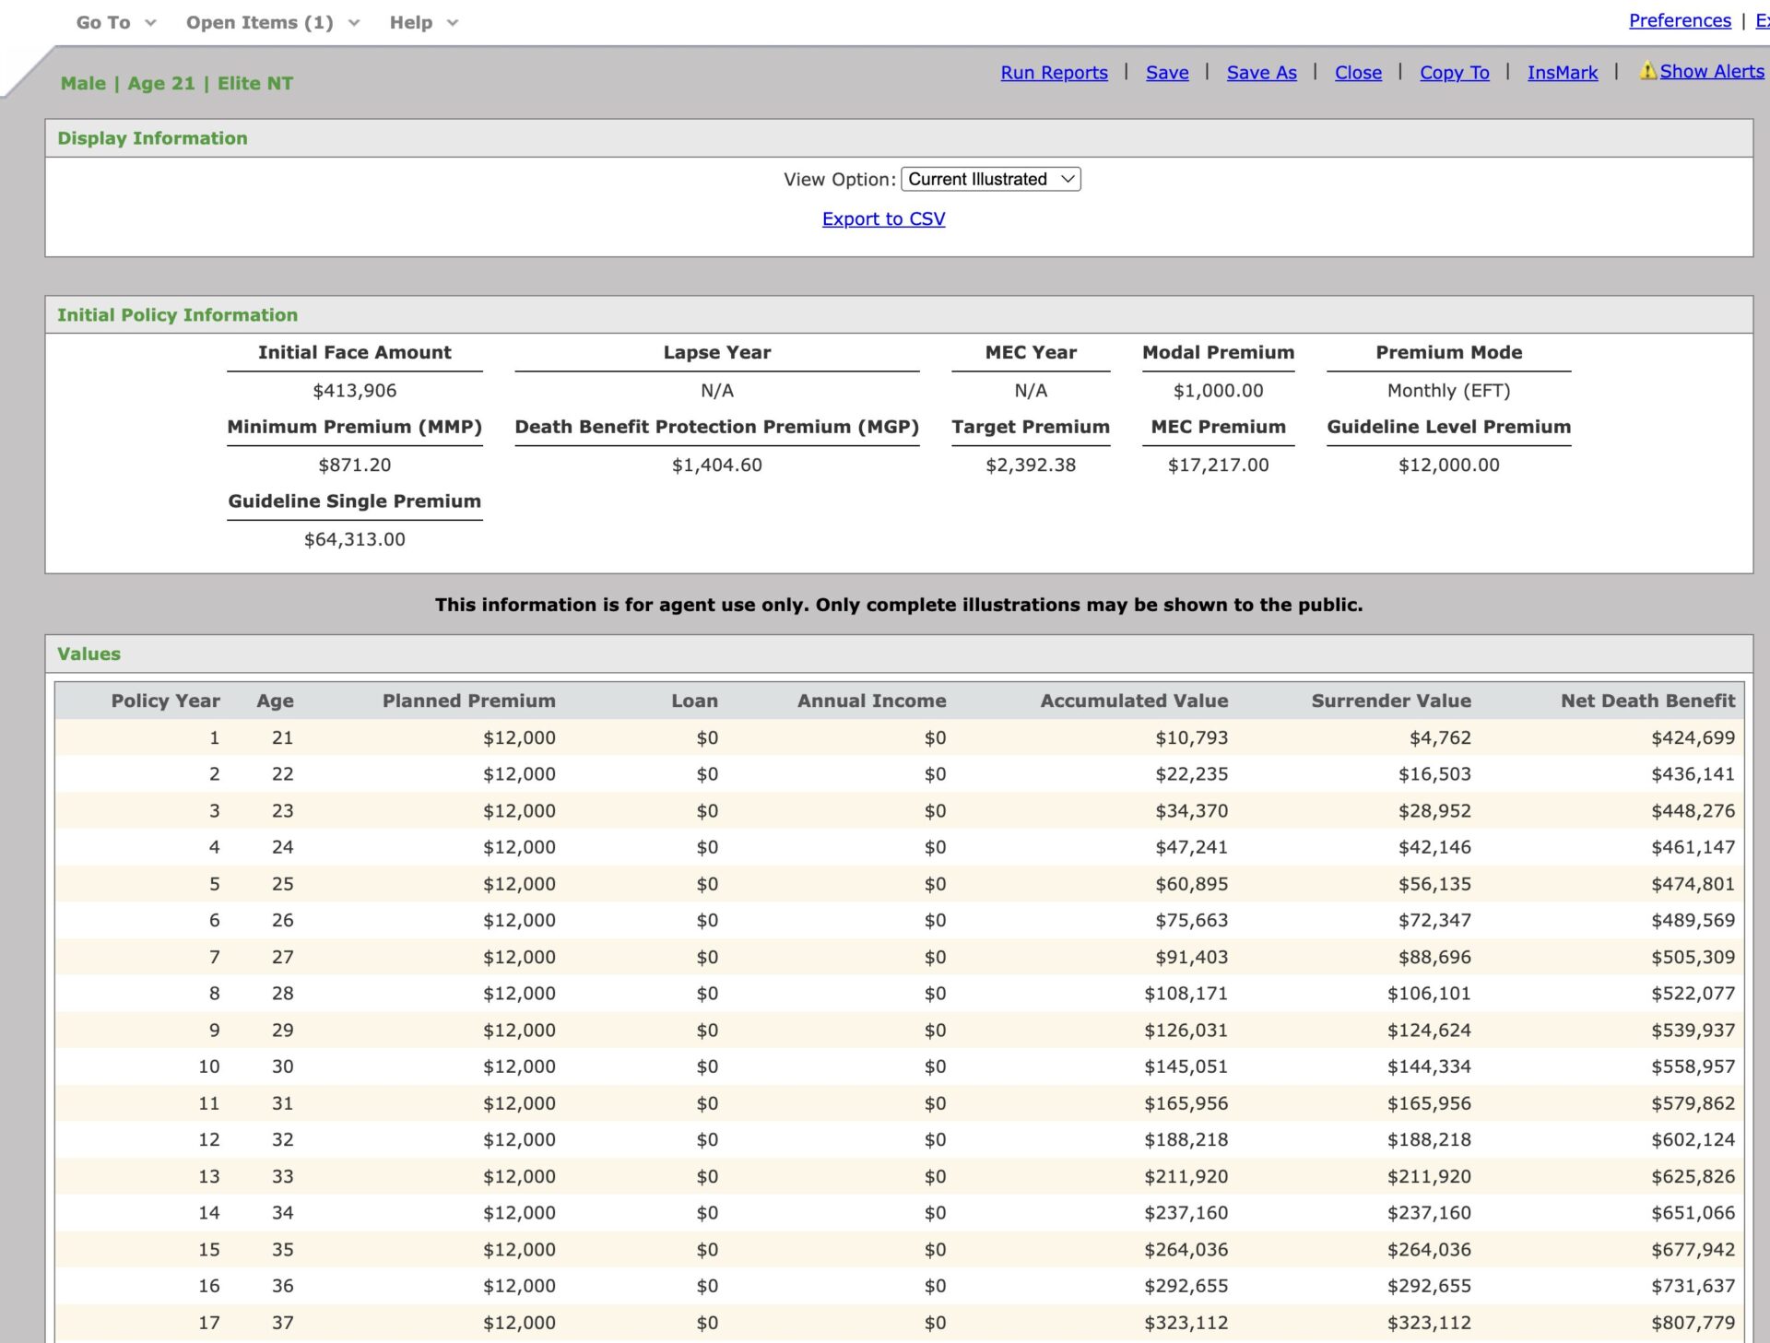Click the Net Death Benefit column header

pos(1647,701)
